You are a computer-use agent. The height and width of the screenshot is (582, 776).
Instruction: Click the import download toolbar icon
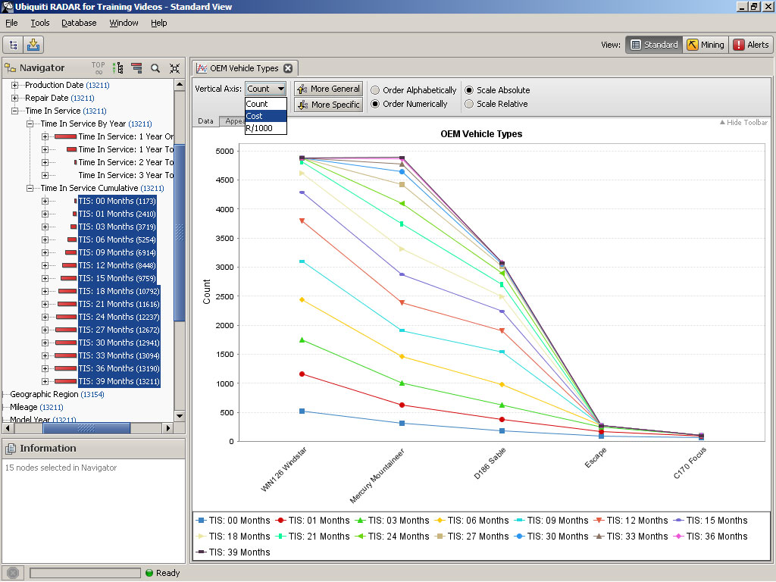point(33,45)
